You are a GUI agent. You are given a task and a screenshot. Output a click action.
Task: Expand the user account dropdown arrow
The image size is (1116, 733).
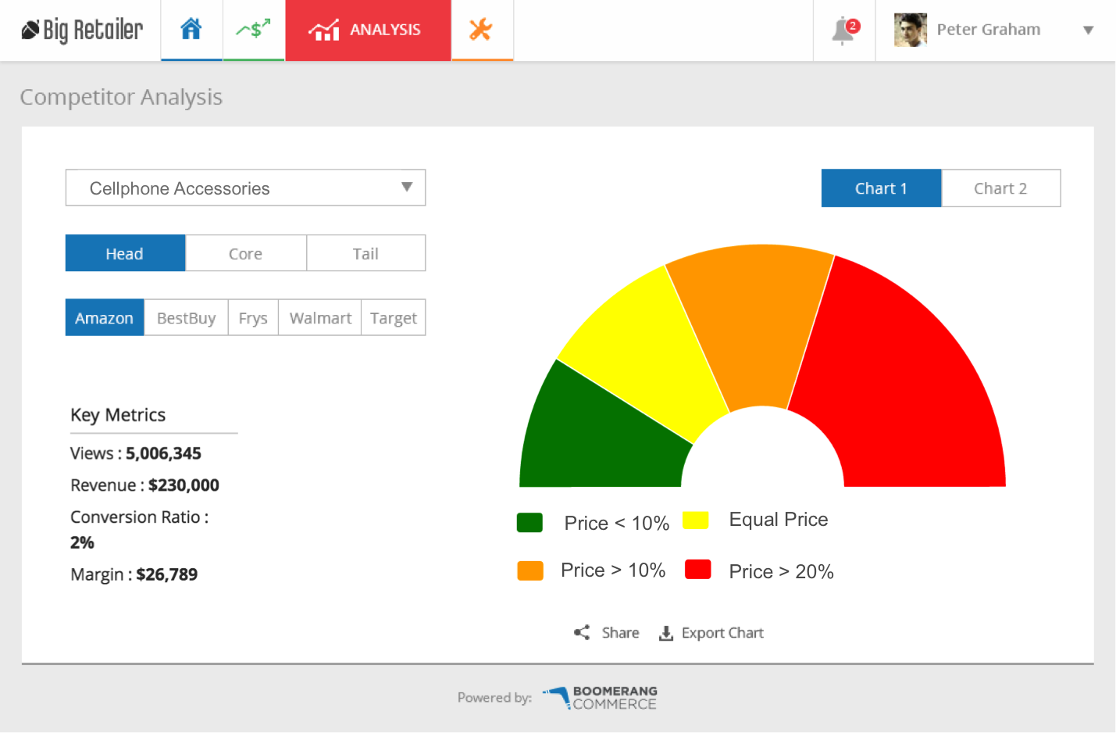1088,30
